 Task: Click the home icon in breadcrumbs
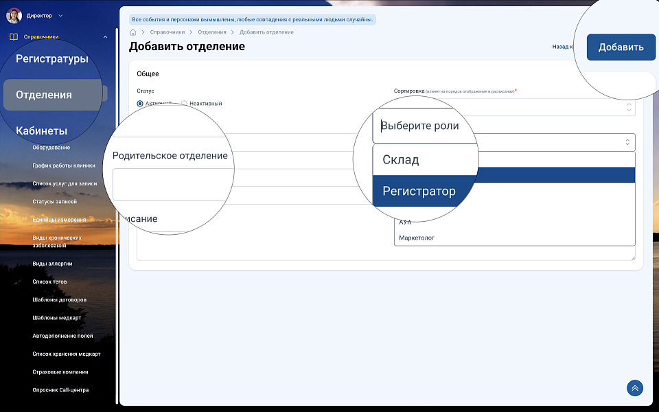click(x=133, y=32)
